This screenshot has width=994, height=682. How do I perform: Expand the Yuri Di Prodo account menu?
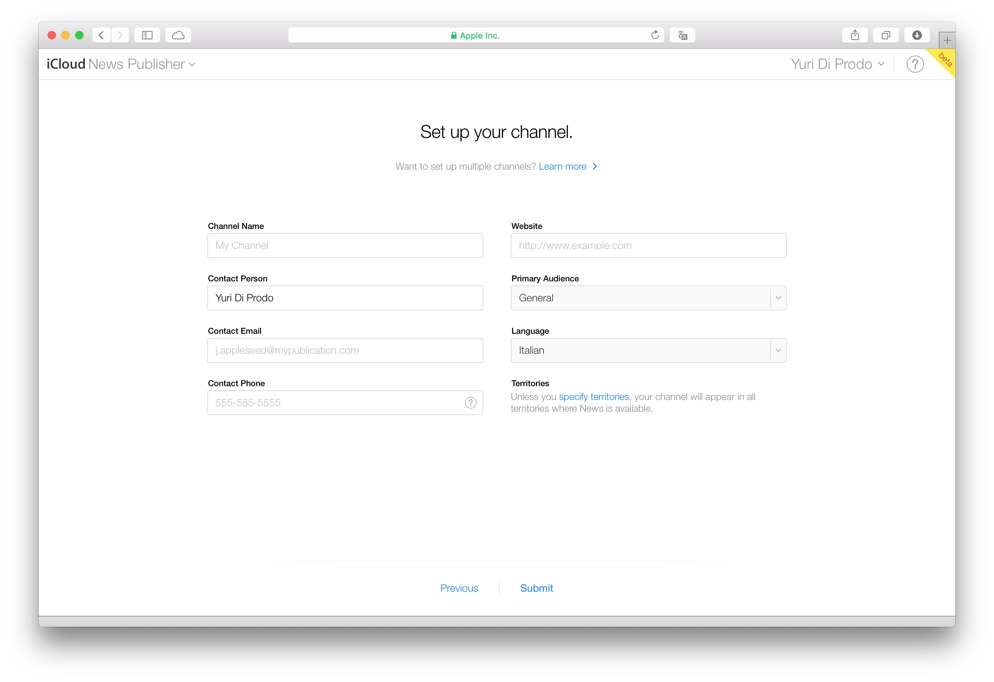tap(837, 64)
